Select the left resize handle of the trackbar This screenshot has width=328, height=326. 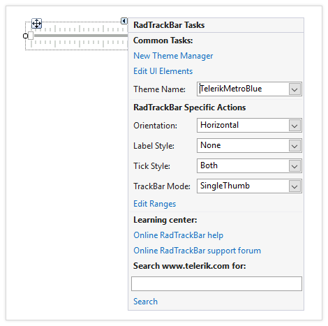25,36
